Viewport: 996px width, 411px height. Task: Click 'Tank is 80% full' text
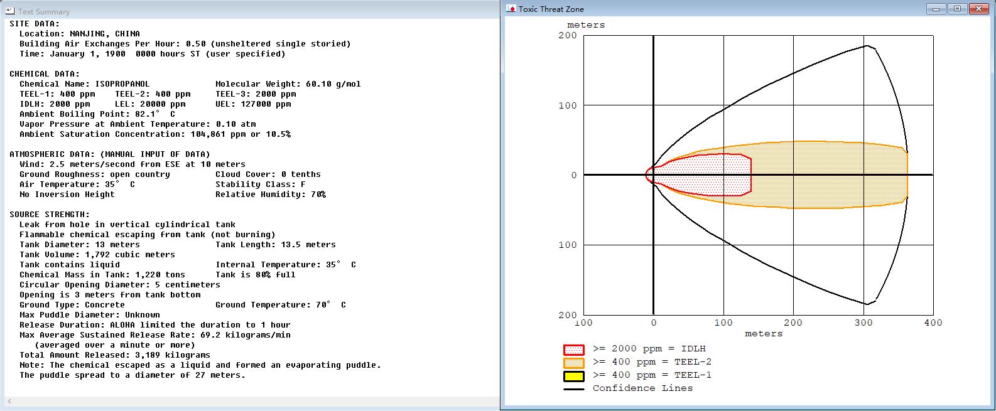pyautogui.click(x=256, y=275)
